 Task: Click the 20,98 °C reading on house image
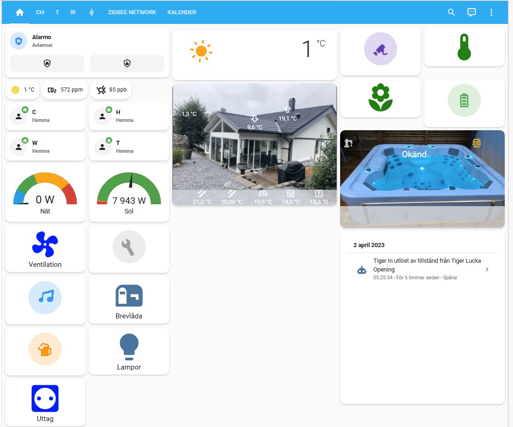coord(232,202)
